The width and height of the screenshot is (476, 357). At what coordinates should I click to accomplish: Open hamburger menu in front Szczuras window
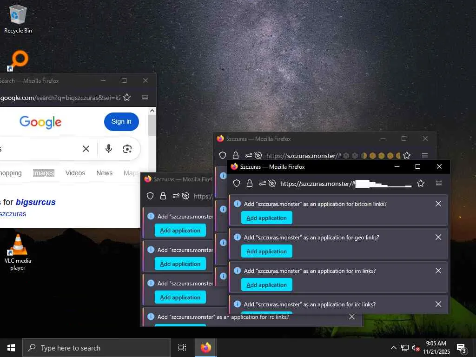[x=439, y=183]
